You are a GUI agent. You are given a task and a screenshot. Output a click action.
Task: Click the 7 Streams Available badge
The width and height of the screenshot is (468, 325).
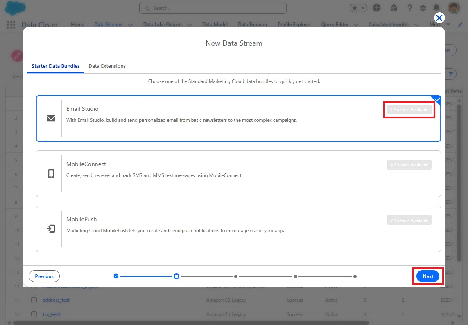pos(409,220)
